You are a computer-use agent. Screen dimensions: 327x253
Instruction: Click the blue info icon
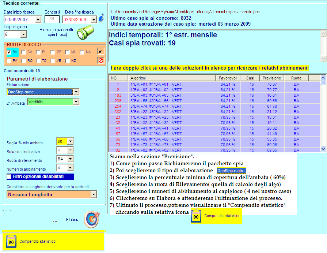point(101,18)
